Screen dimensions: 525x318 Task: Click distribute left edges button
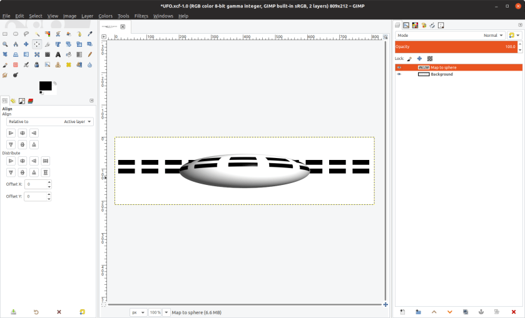11,161
